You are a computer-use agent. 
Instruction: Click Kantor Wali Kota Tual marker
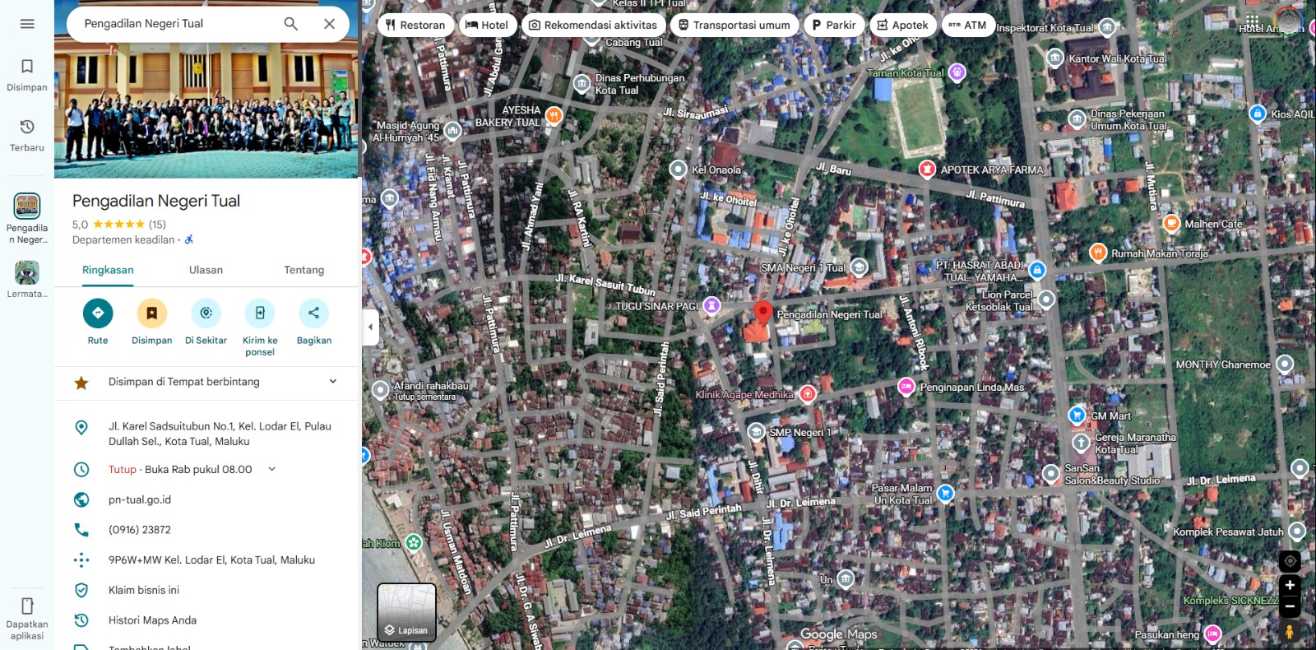[1054, 58]
